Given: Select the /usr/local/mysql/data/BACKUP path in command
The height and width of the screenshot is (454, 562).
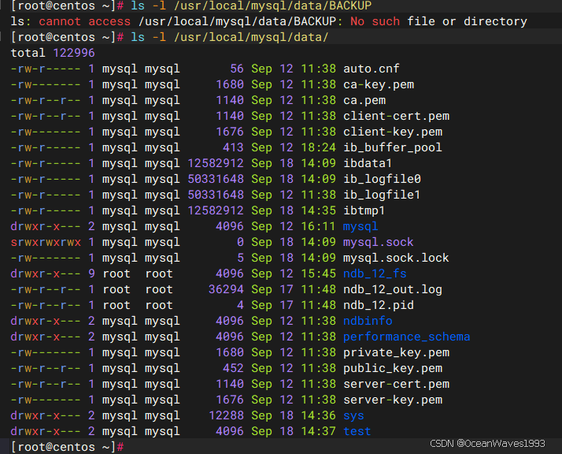Looking at the screenshot, I should (273, 6).
